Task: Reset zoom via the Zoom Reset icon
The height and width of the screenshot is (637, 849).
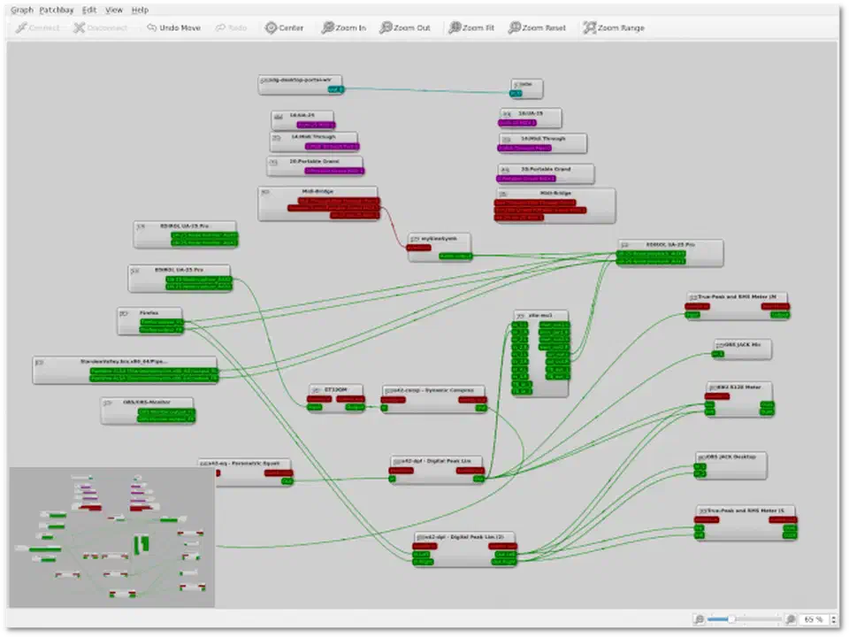Action: (x=535, y=27)
